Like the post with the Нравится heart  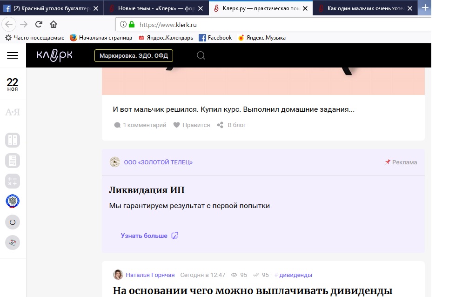(x=192, y=125)
